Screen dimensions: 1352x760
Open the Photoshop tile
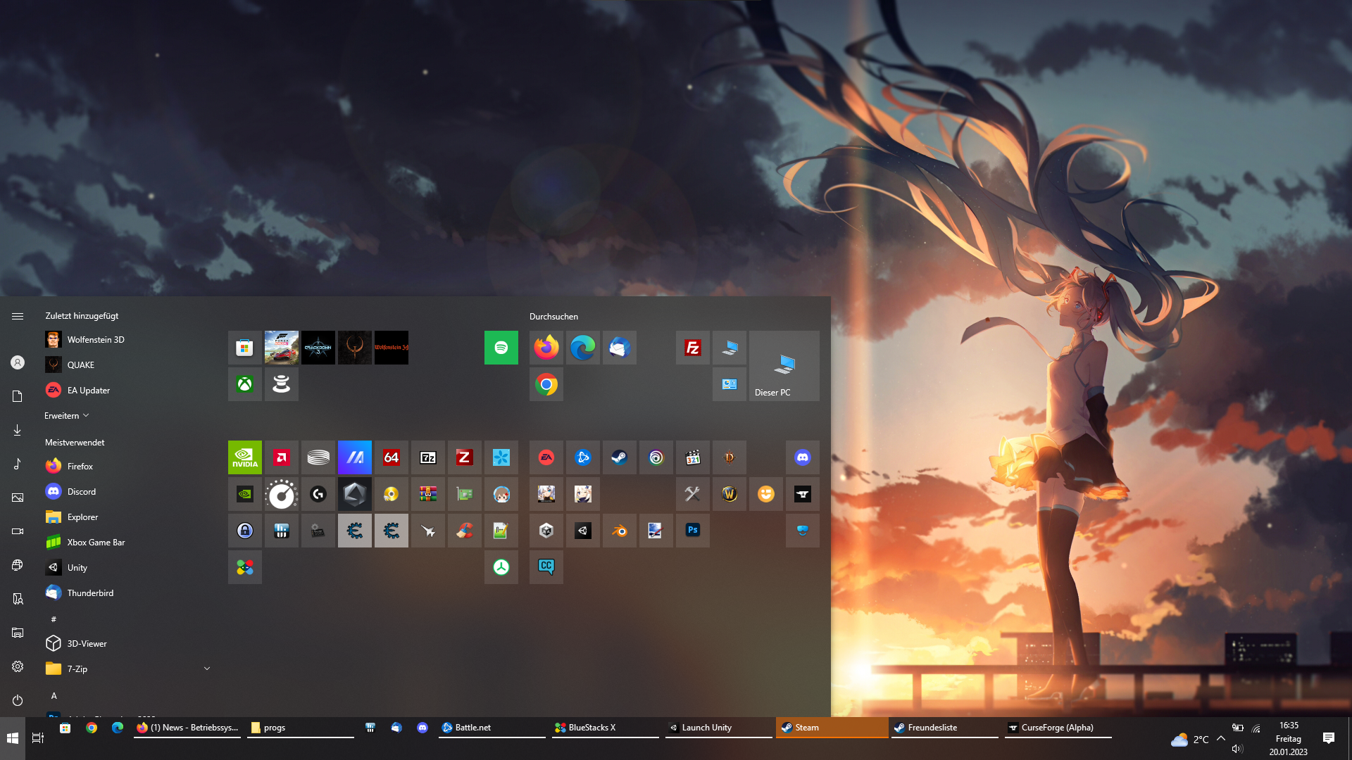click(x=692, y=531)
